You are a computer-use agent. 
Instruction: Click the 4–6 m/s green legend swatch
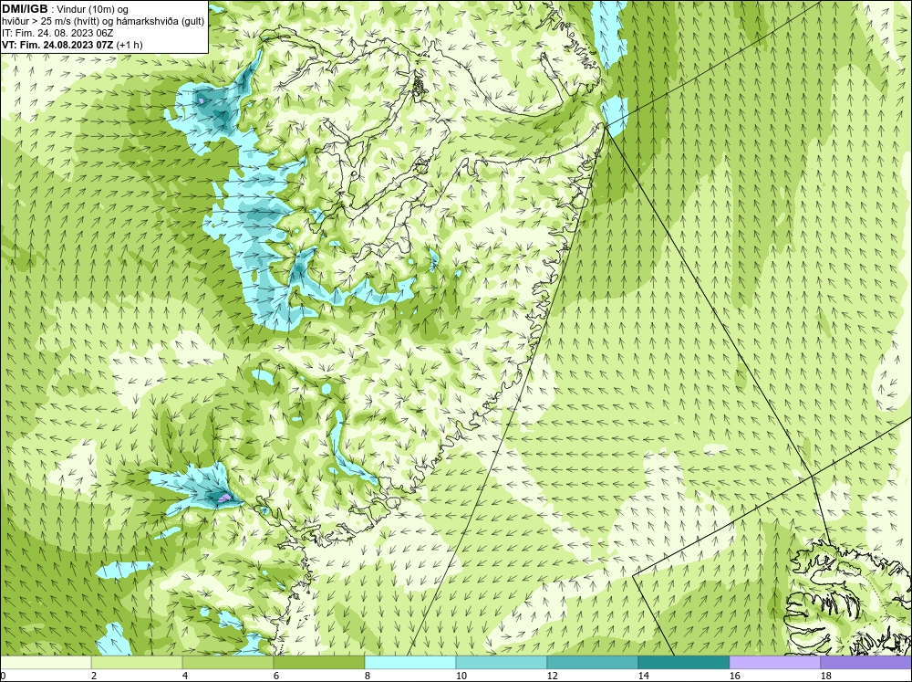pyautogui.click(x=228, y=662)
